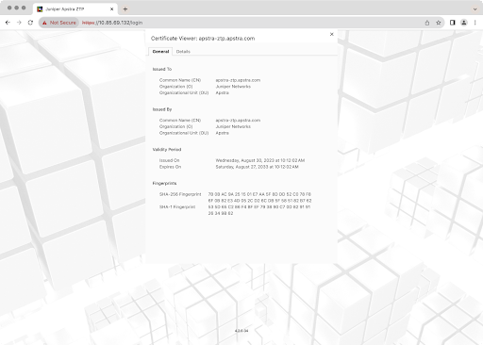
Task: Click the version number at the page bottom
Action: (241, 331)
